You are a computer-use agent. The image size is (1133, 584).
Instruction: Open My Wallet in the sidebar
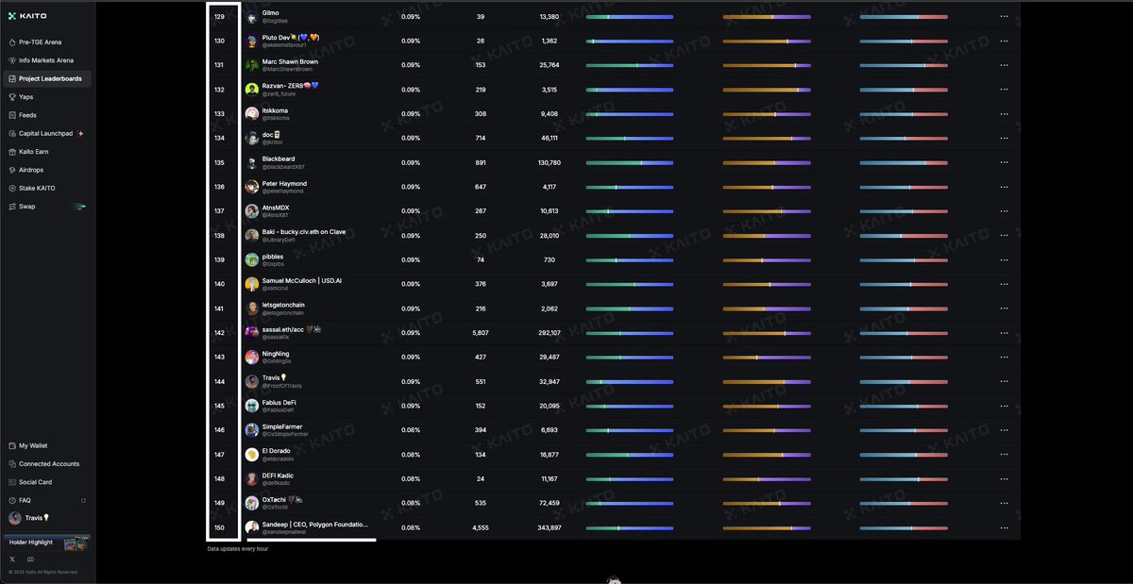(33, 445)
